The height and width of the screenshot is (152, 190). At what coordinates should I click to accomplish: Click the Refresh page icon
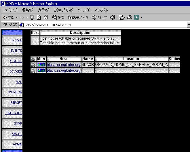point(39,18)
